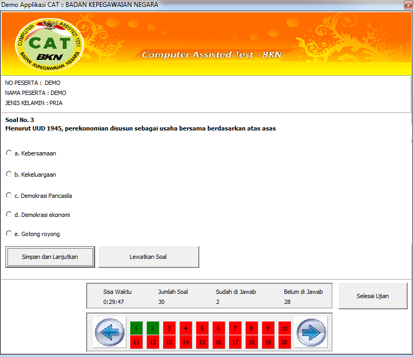414x357 pixels.
Task: Open question number 9
Action: pos(268,328)
